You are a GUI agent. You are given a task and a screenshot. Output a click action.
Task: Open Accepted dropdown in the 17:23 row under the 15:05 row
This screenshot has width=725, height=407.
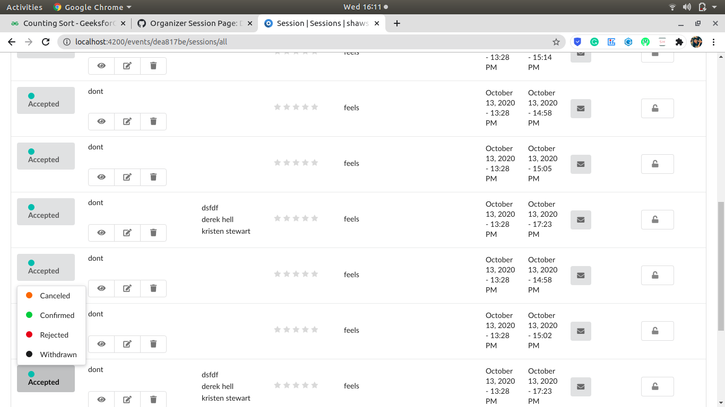(46, 211)
